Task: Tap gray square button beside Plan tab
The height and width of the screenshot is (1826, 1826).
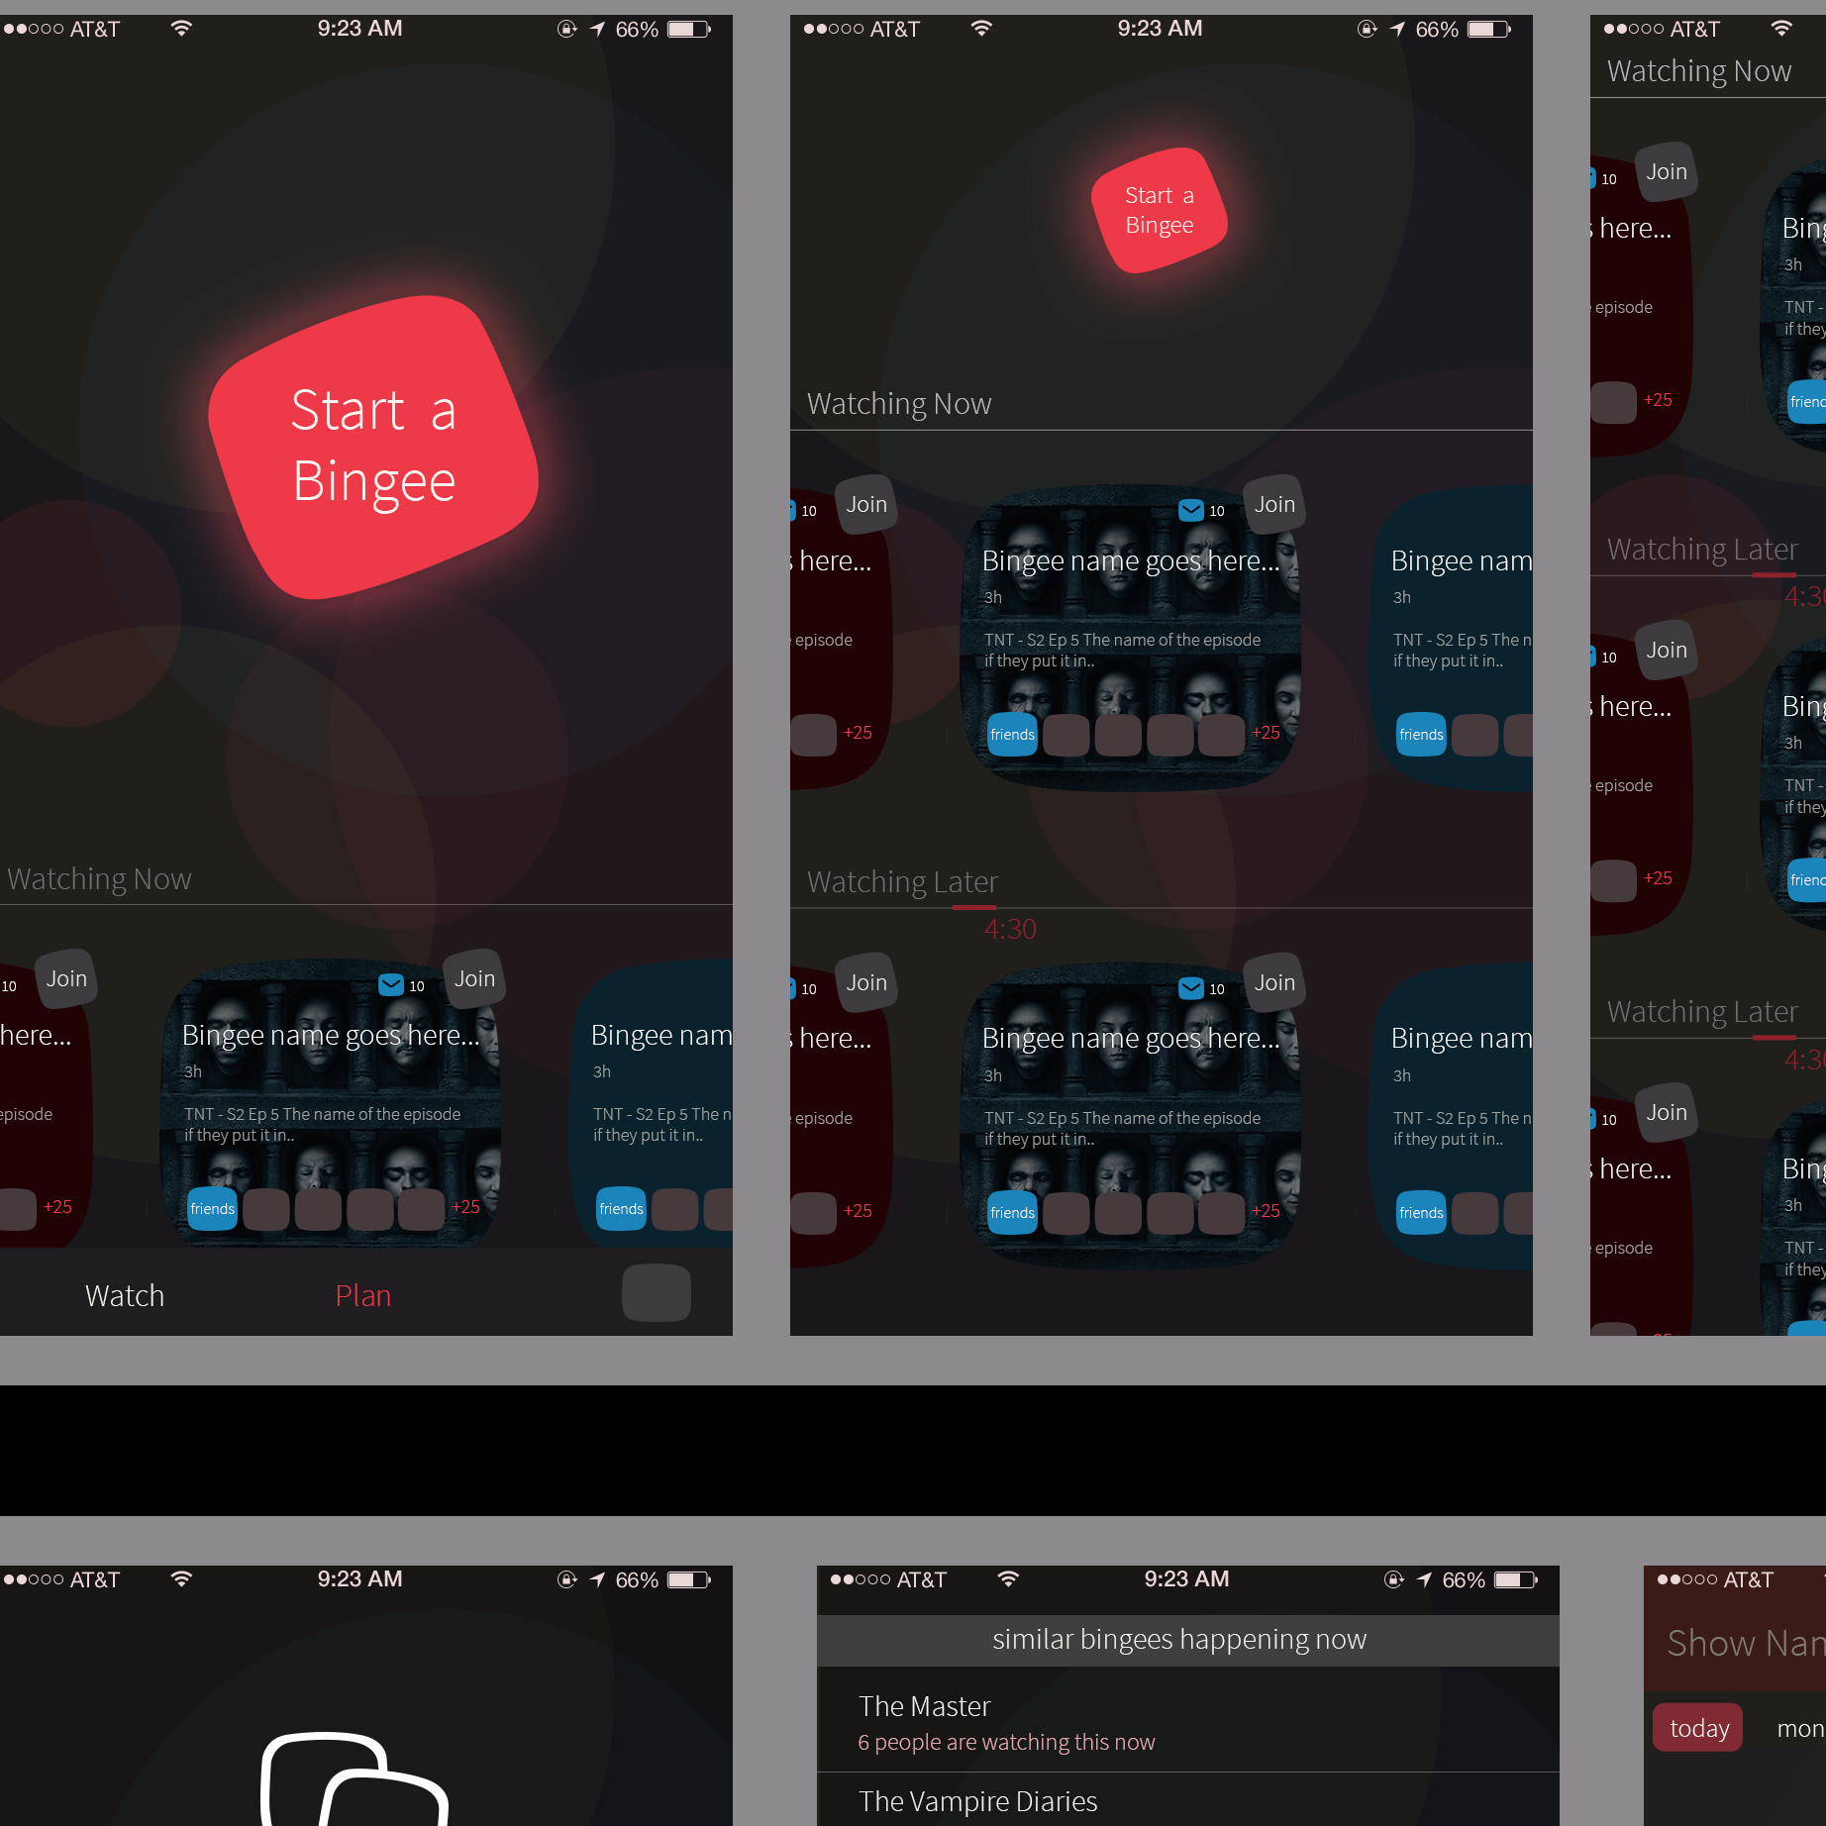Action: coord(657,1292)
